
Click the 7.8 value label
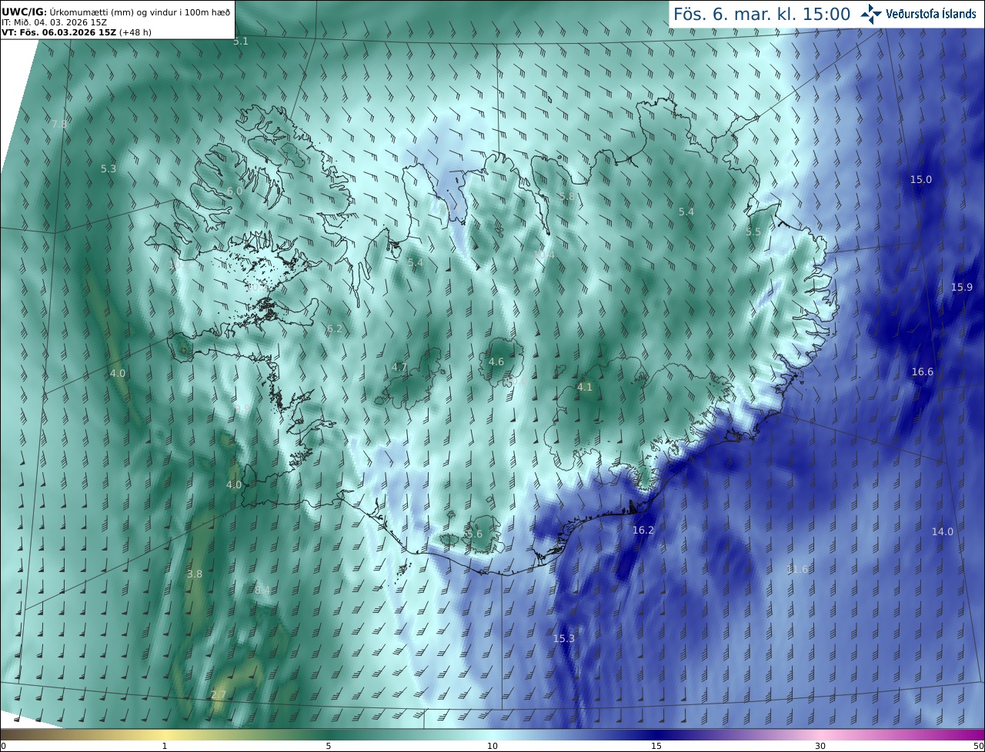[59, 125]
